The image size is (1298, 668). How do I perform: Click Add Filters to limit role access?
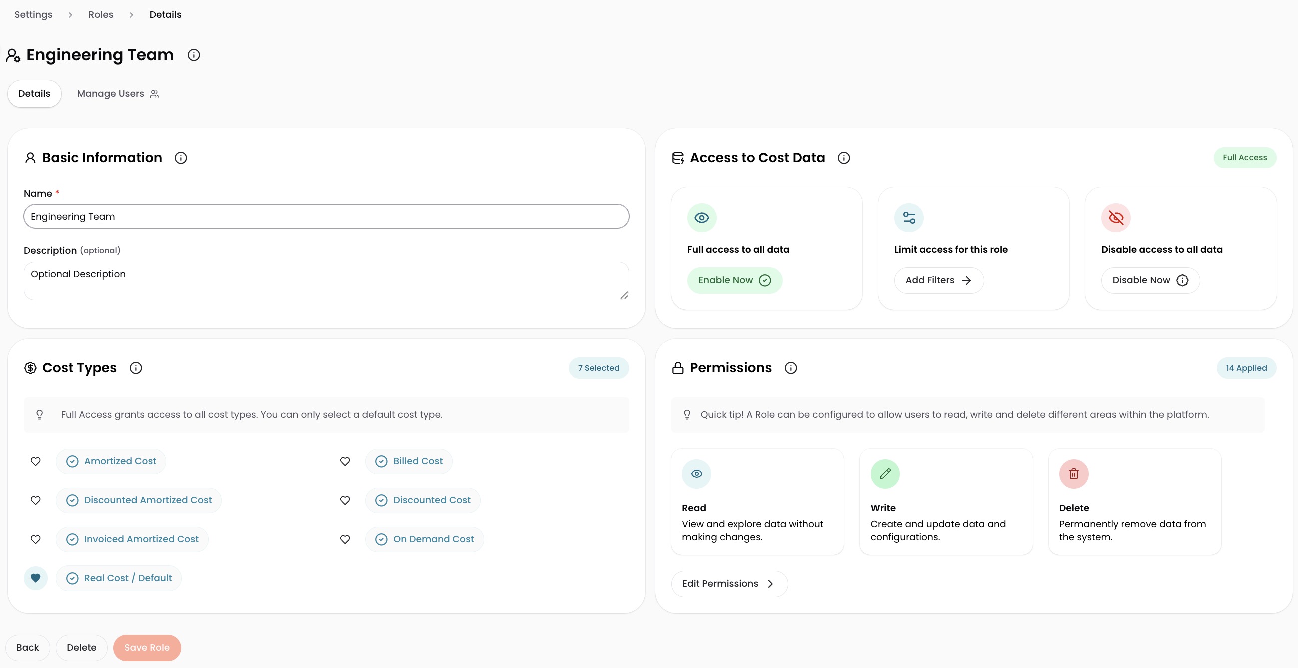tap(939, 280)
